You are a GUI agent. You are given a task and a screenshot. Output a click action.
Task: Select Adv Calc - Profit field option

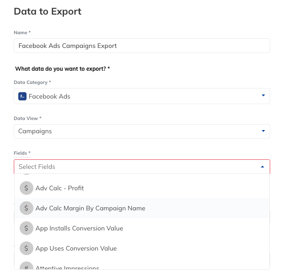(x=142, y=188)
